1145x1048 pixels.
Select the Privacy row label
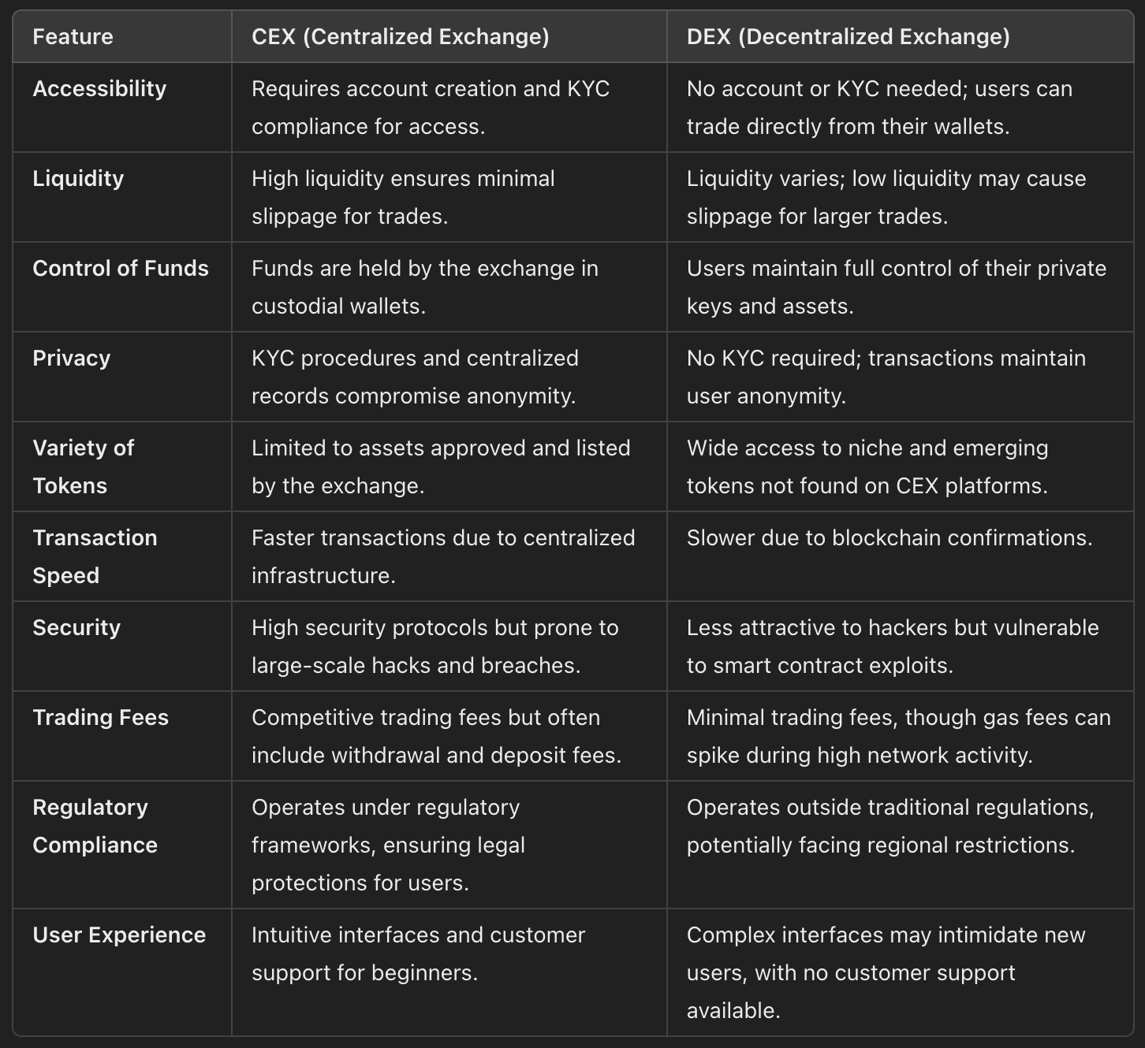coord(71,359)
